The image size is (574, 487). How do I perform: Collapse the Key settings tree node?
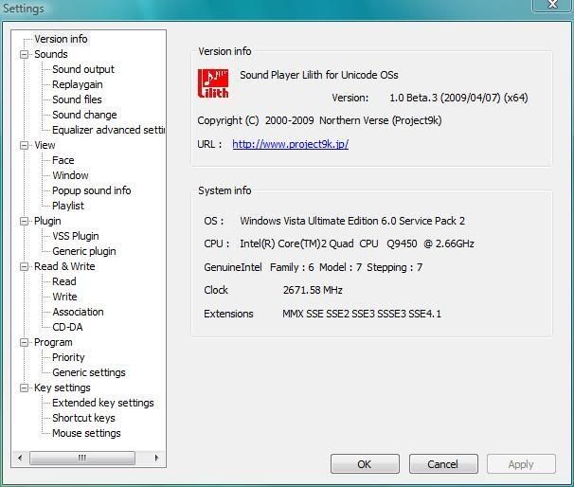(x=24, y=388)
